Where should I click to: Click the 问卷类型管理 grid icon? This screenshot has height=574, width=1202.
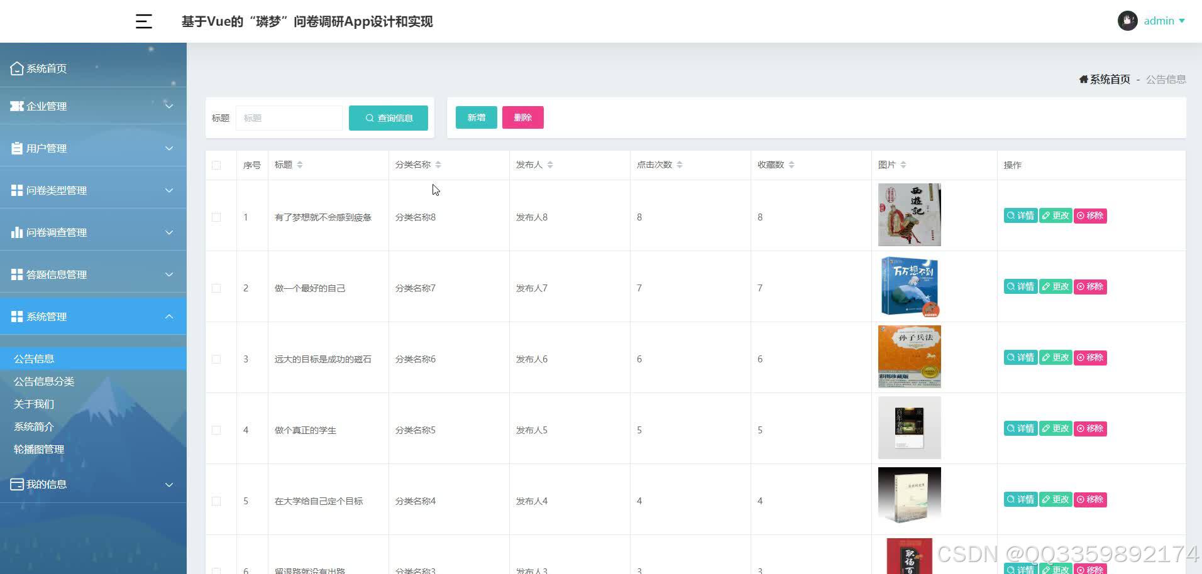17,190
